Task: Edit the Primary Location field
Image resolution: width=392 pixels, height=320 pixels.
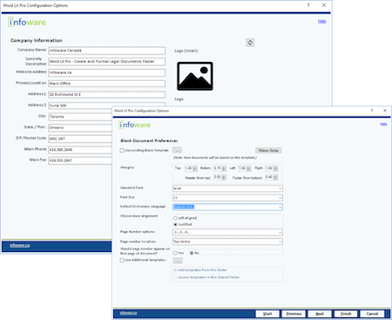Action: (107, 84)
